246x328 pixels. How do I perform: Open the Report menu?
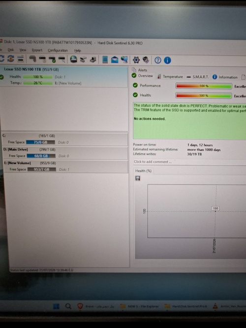37,50
